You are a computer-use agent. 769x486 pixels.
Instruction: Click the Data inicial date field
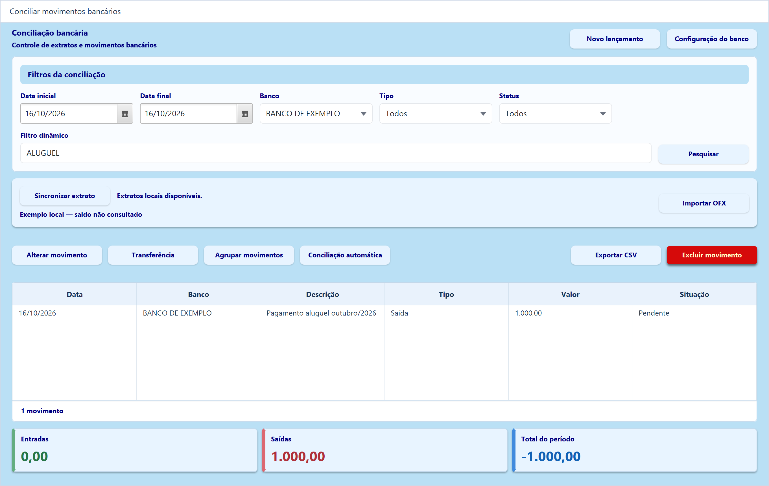pyautogui.click(x=69, y=114)
